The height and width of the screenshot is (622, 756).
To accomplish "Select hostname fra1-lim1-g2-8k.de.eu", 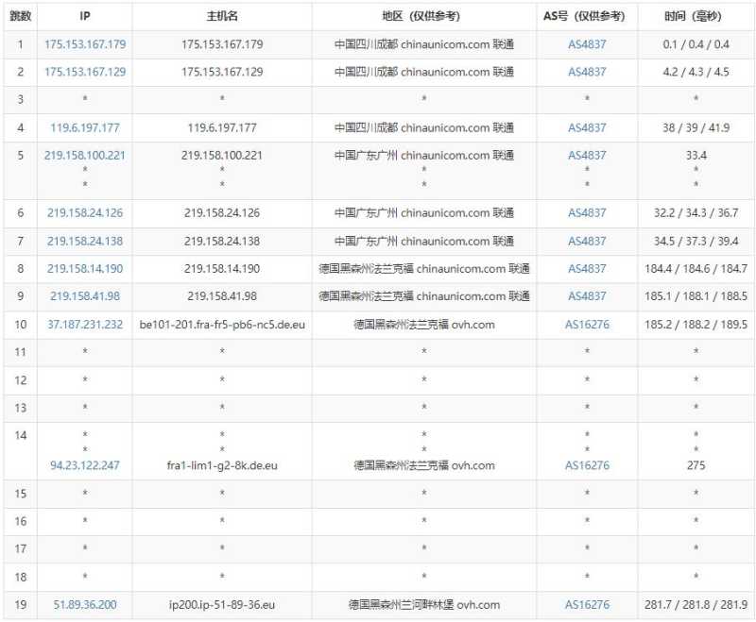I will (222, 465).
